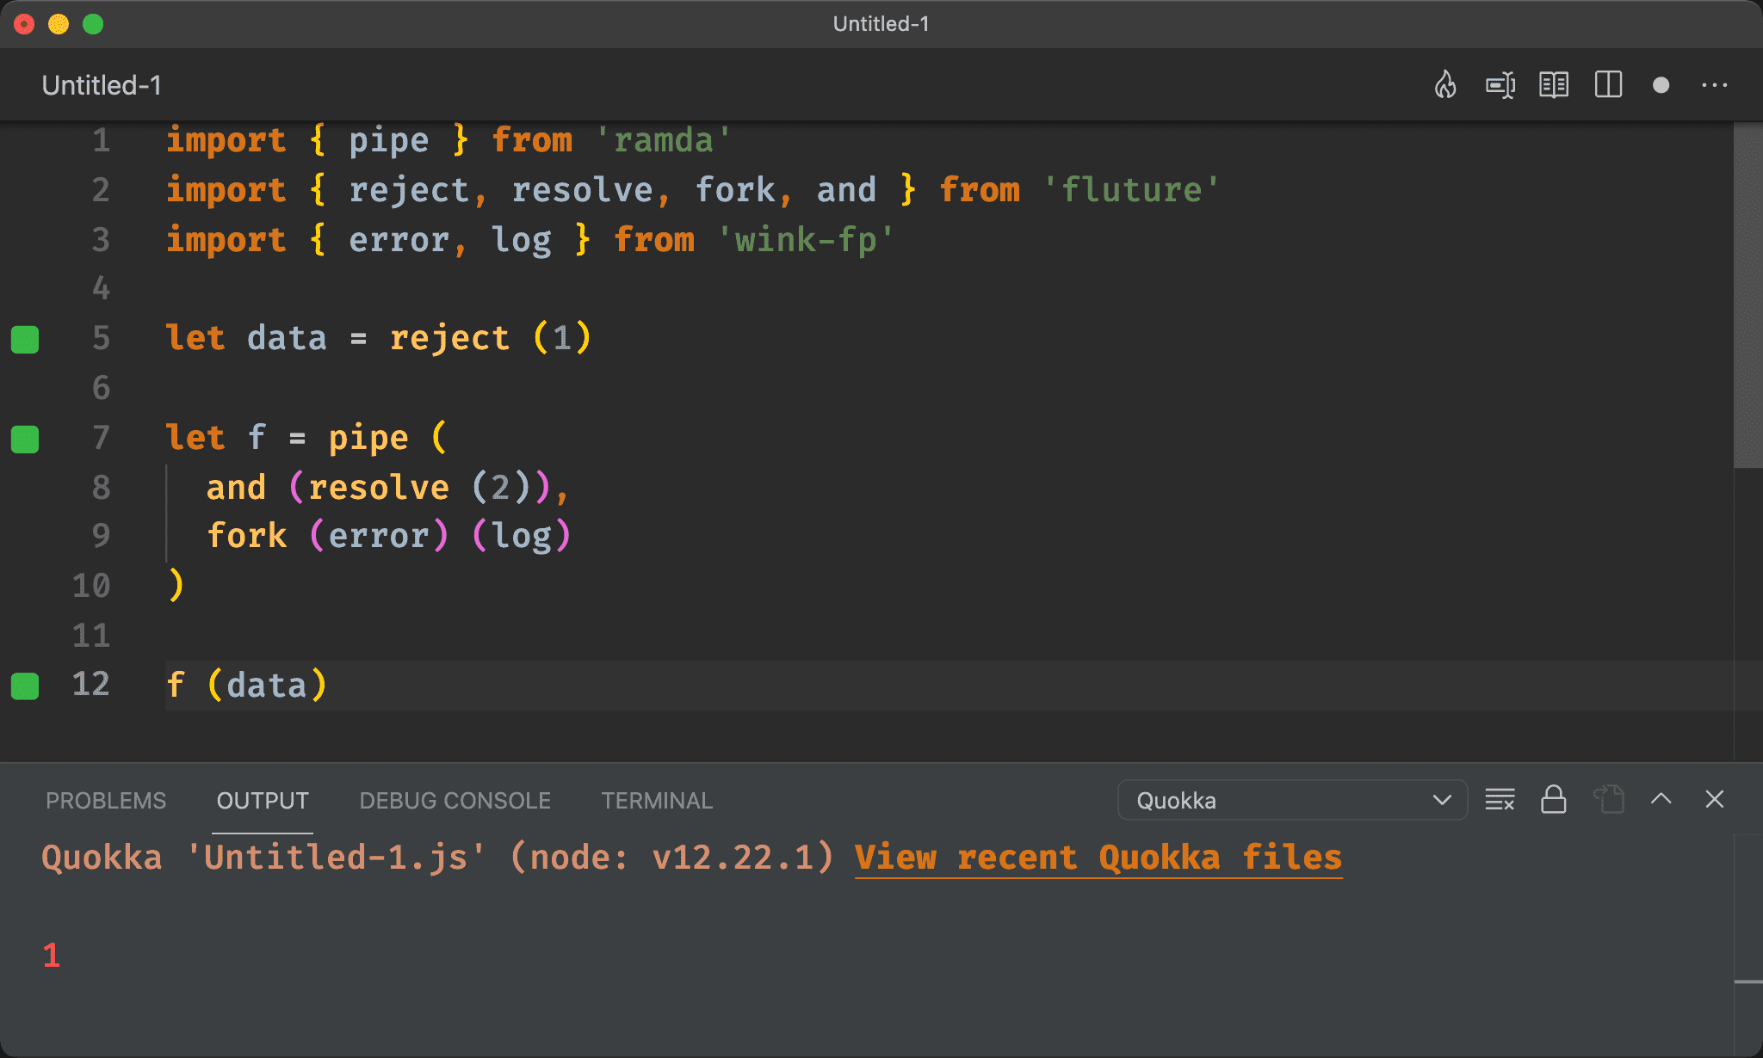Toggle the split editor icon

[x=1608, y=85]
